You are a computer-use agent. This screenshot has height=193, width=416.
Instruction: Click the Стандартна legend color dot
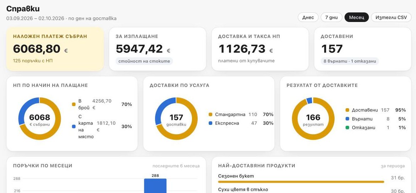210,115
